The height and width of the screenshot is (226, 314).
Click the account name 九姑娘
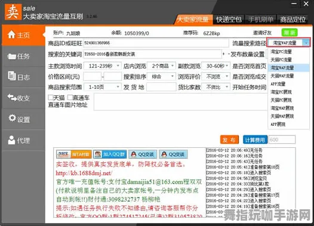[73, 33]
